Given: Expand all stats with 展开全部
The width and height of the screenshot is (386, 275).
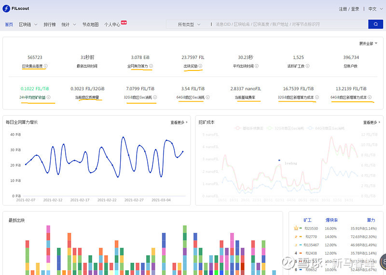Looking at the screenshot, I should point(368,43).
